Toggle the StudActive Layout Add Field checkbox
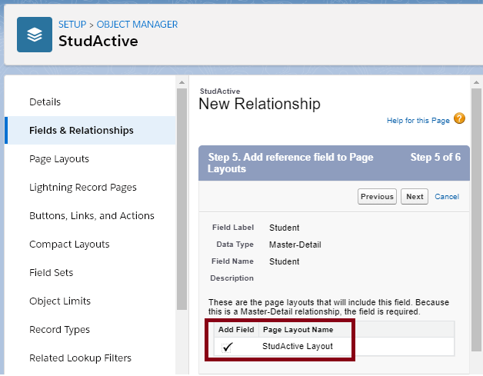This screenshot has height=376, width=483. [x=226, y=348]
